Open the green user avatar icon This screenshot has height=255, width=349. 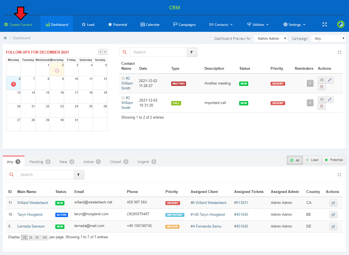(341, 24)
